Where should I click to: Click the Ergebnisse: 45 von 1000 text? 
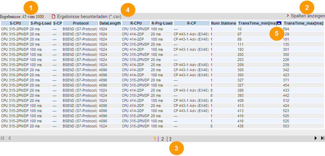point(22,16)
